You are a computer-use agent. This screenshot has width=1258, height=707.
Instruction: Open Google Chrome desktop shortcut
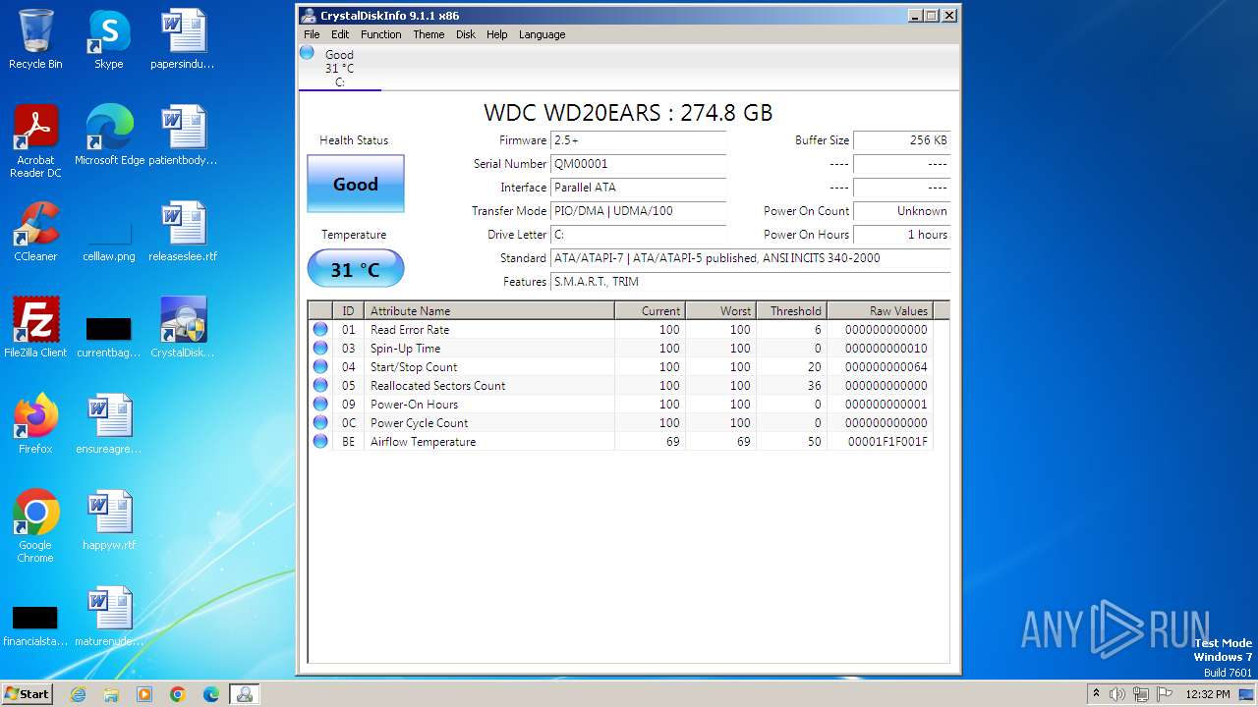tap(35, 526)
